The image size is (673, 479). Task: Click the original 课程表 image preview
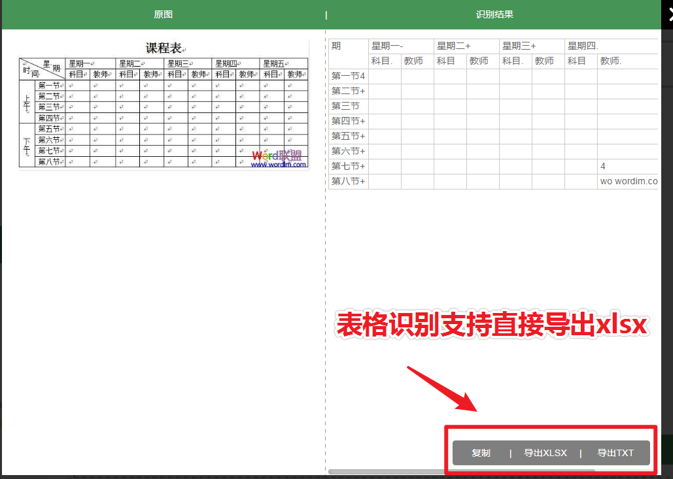click(x=164, y=104)
